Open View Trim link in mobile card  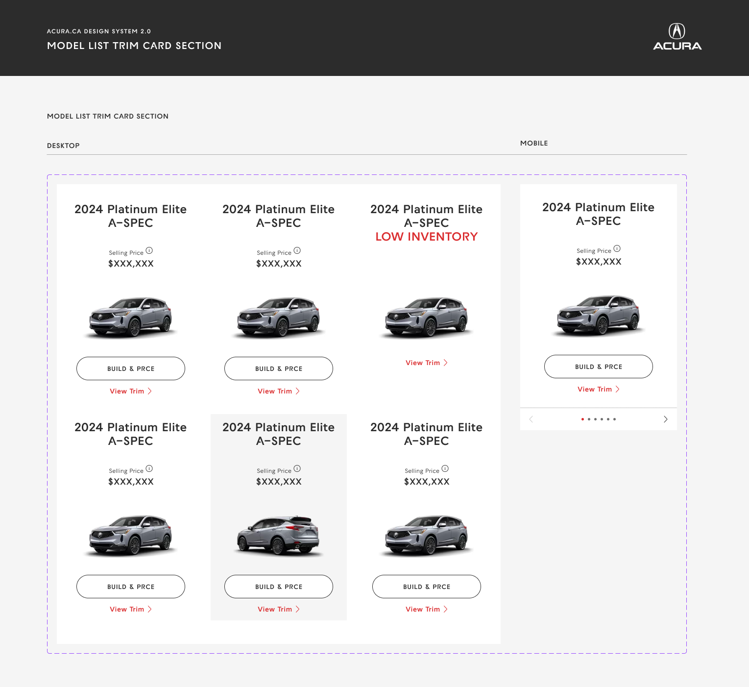[x=599, y=389]
